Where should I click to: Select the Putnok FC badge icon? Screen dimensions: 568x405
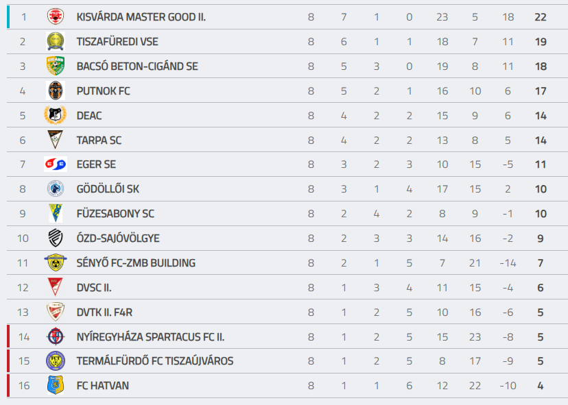click(x=56, y=90)
